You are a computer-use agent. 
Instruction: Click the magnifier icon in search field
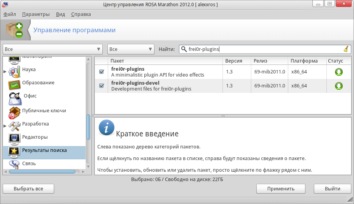click(184, 49)
